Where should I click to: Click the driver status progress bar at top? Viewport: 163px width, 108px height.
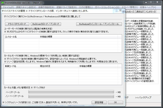tap(63, 20)
